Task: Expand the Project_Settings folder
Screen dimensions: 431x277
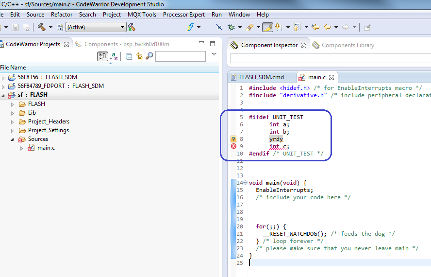Action: tap(12, 131)
